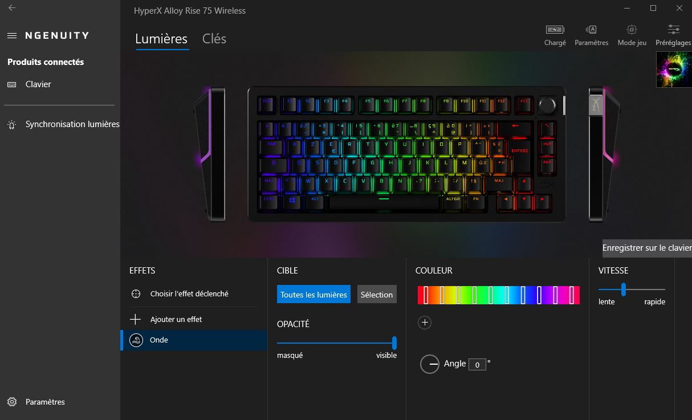Click the Angle value input field
Viewport: 692px width, 420px height.
477,364
